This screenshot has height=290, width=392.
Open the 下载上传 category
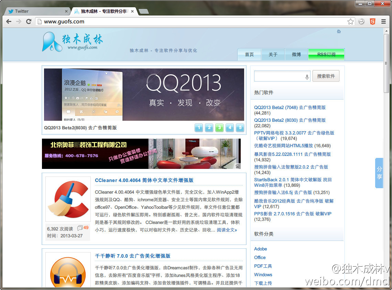[263, 283]
